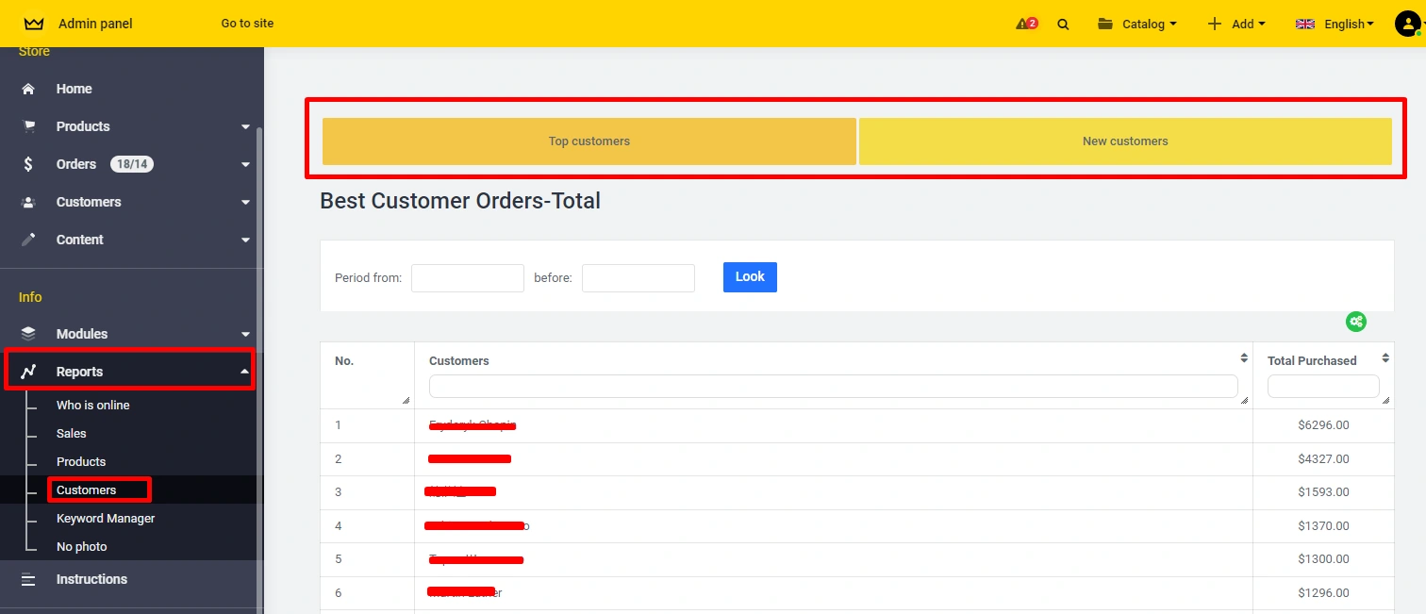Click the Period from date field

467,278
